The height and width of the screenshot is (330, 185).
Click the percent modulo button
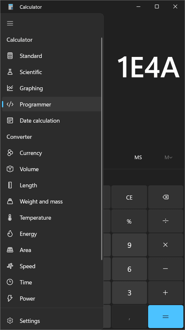point(129,221)
